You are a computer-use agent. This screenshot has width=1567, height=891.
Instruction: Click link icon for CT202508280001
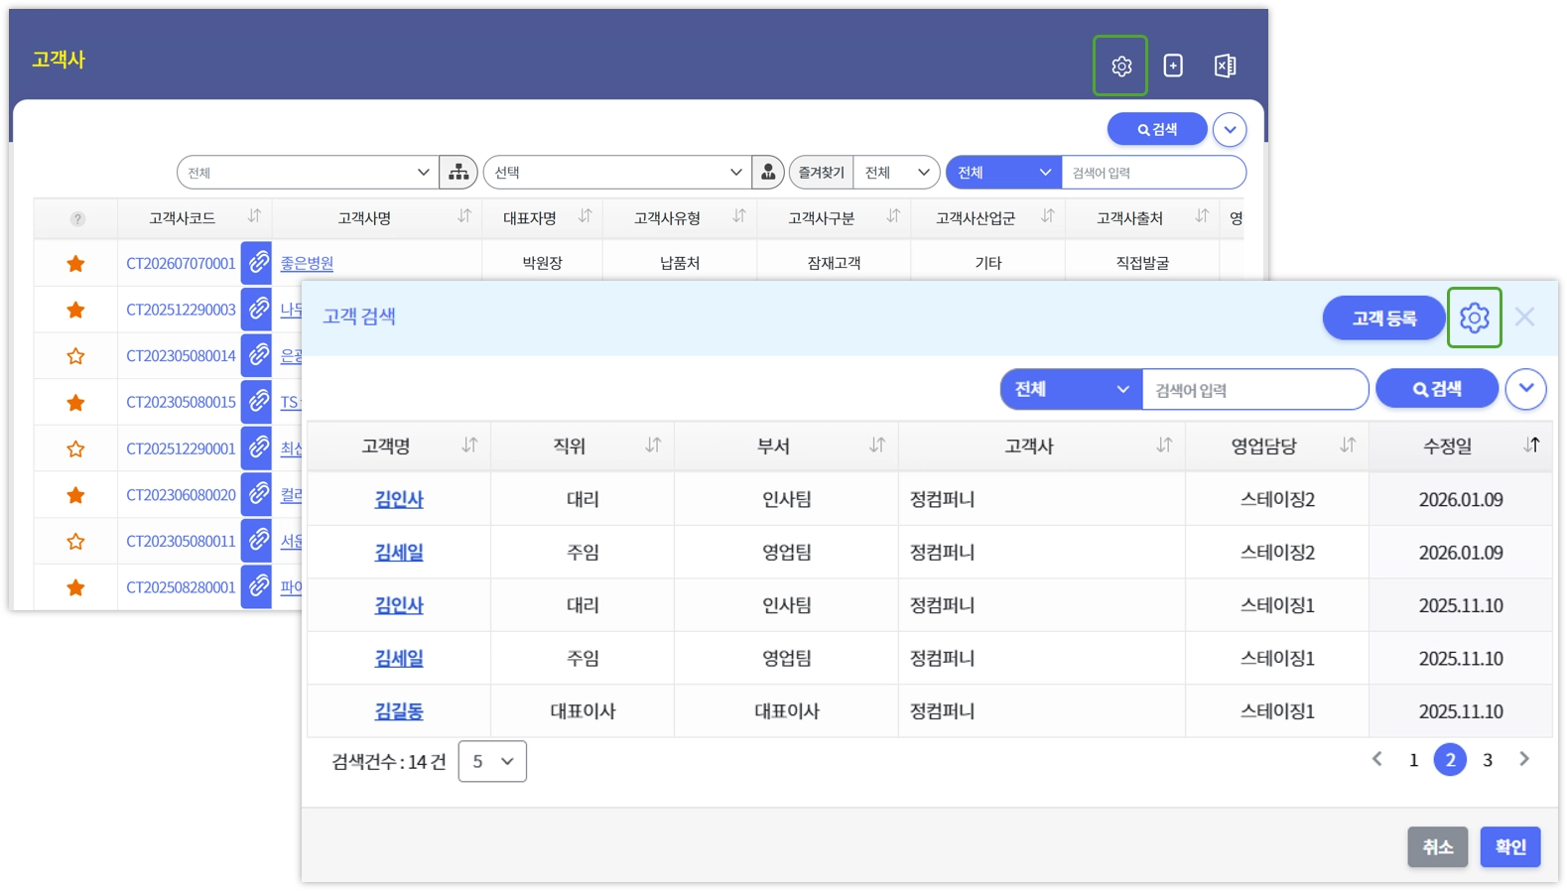257,587
